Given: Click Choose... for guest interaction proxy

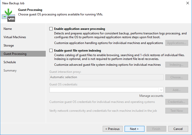Looking at the screenshot, I should (176, 77).
